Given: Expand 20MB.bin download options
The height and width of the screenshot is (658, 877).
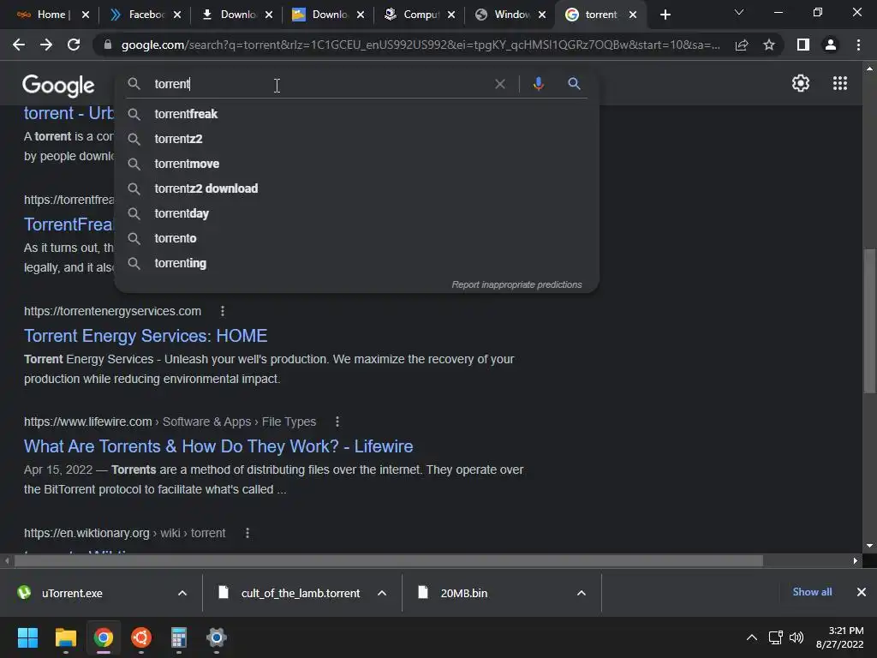Looking at the screenshot, I should point(582,593).
